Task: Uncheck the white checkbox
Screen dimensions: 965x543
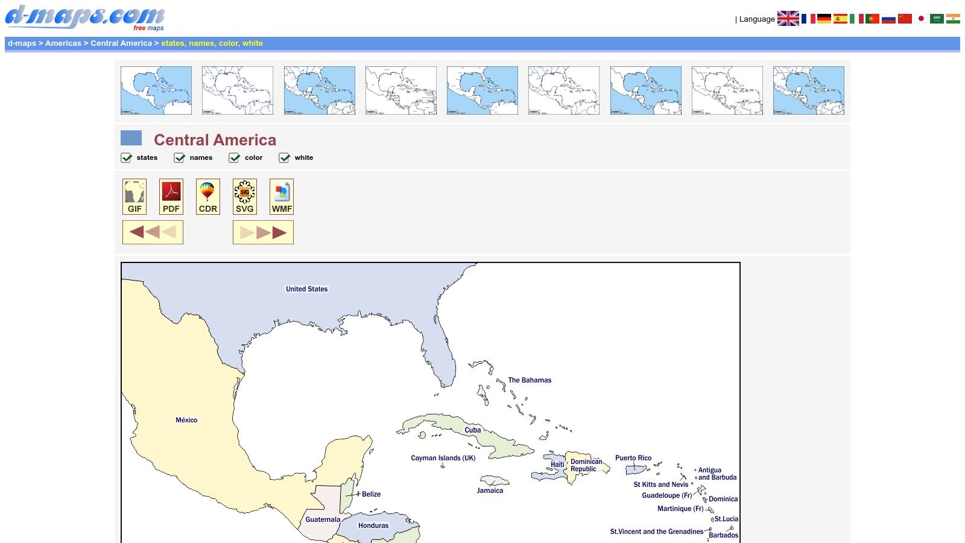Action: (284, 158)
